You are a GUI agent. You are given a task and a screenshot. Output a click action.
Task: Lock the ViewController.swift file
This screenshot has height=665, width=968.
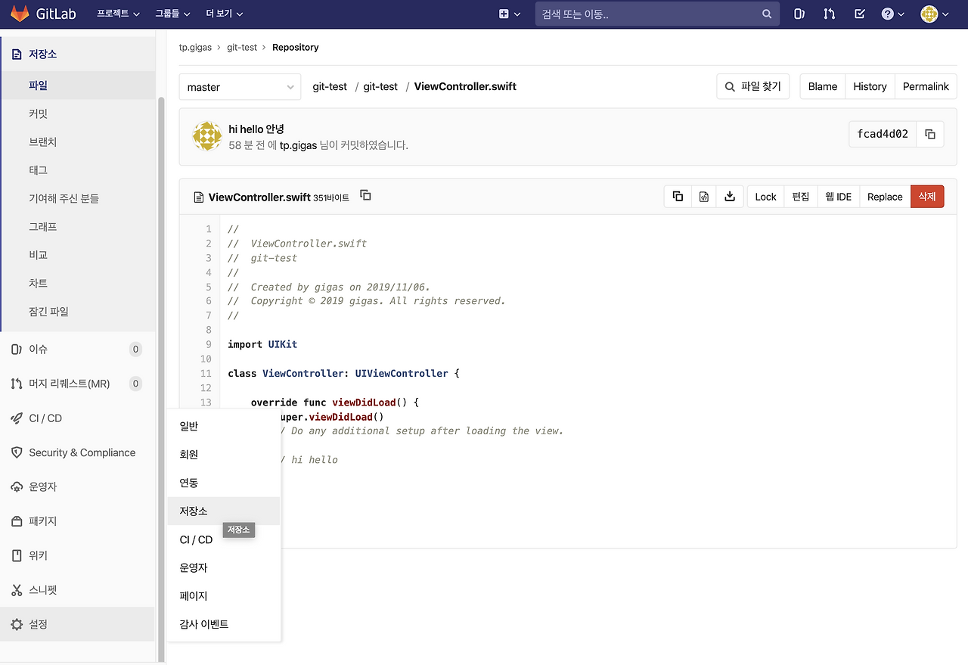[x=765, y=196]
